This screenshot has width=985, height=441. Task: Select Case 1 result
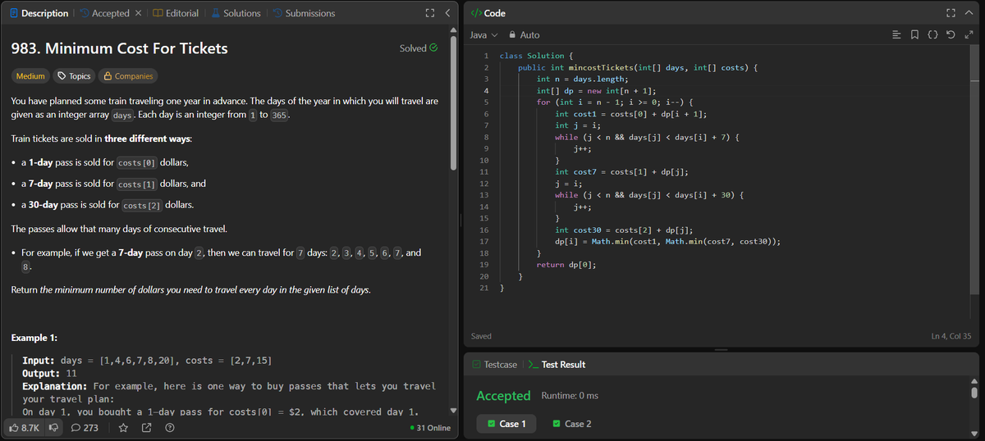point(506,424)
